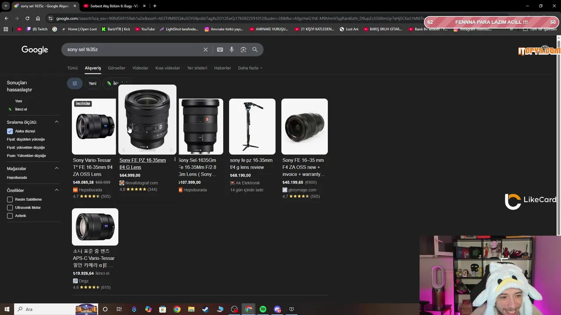Filter sidebar condition to Yeni
Viewport: 561px width, 315px height.
point(18,101)
